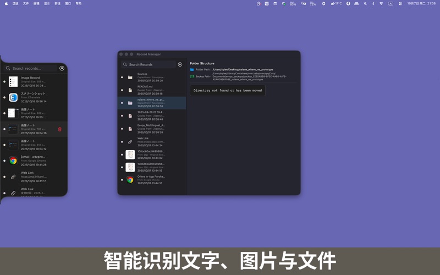Image resolution: width=440 pixels, height=275 pixels.
Task: Open the Image Record thumbnail in floating panel
Action: tap(13, 82)
